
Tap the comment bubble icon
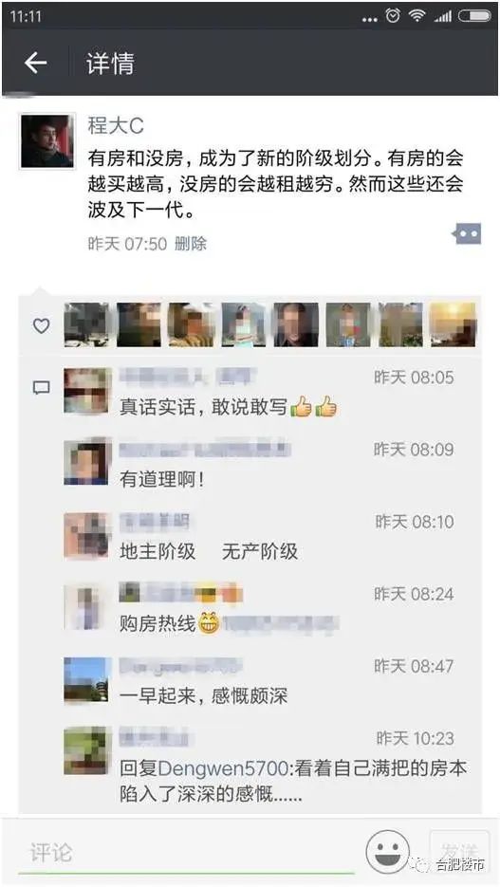42,388
